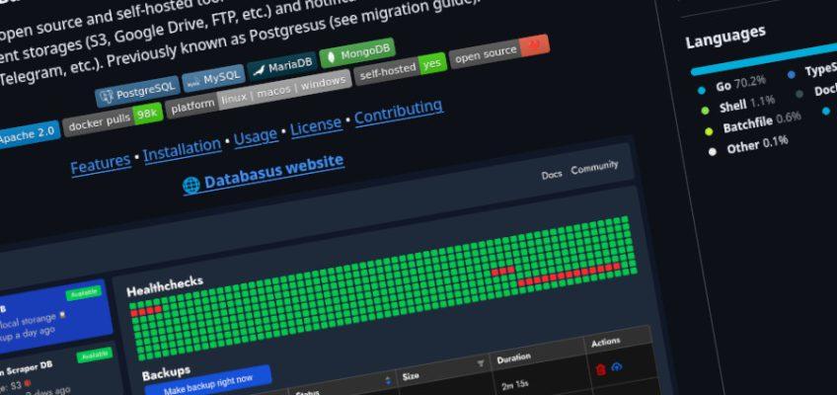837x395 pixels.
Task: Click the globe icon beside Databasus website
Action: (191, 185)
